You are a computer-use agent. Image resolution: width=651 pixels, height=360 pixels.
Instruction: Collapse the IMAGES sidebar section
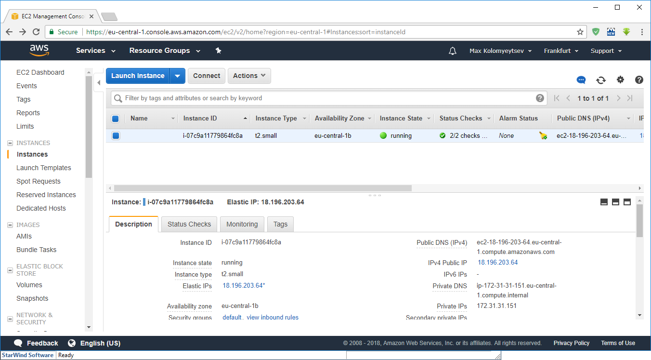coord(10,225)
